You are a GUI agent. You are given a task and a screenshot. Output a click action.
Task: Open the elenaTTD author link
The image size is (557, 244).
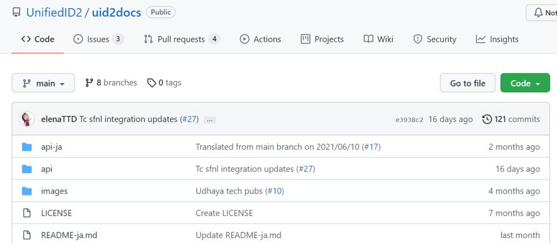(x=59, y=119)
